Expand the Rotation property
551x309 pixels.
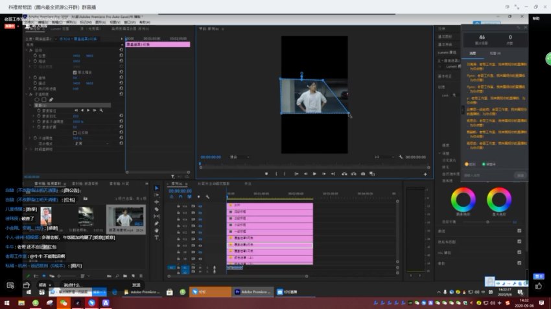30,78
